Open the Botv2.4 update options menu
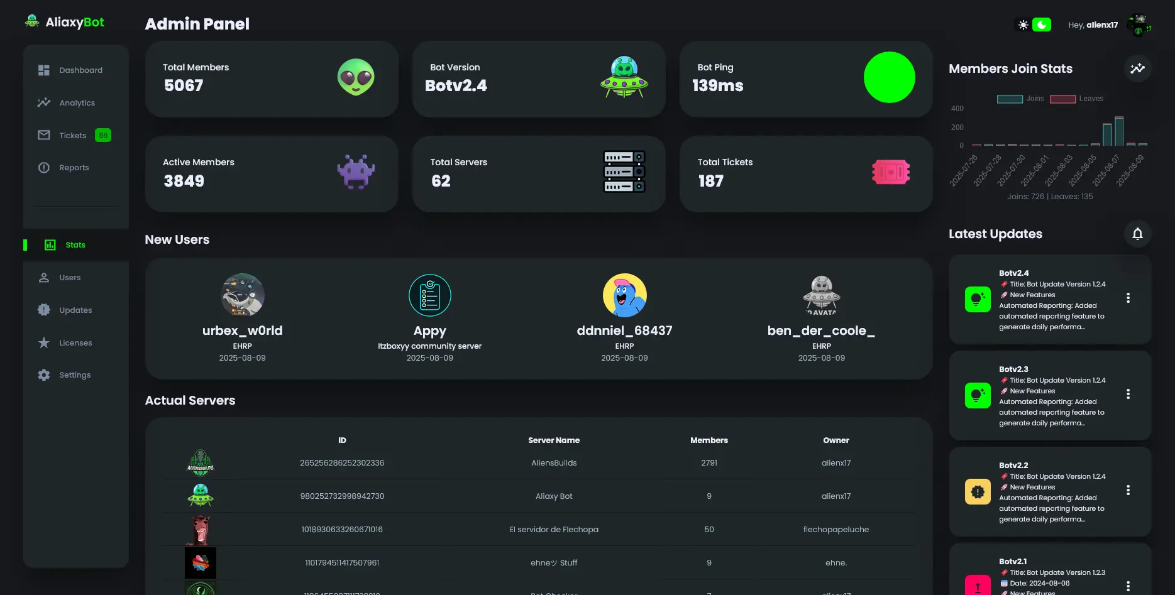 pos(1128,298)
